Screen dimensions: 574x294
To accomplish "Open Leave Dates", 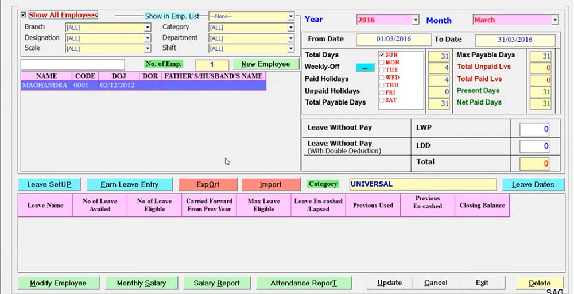I will 533,184.
